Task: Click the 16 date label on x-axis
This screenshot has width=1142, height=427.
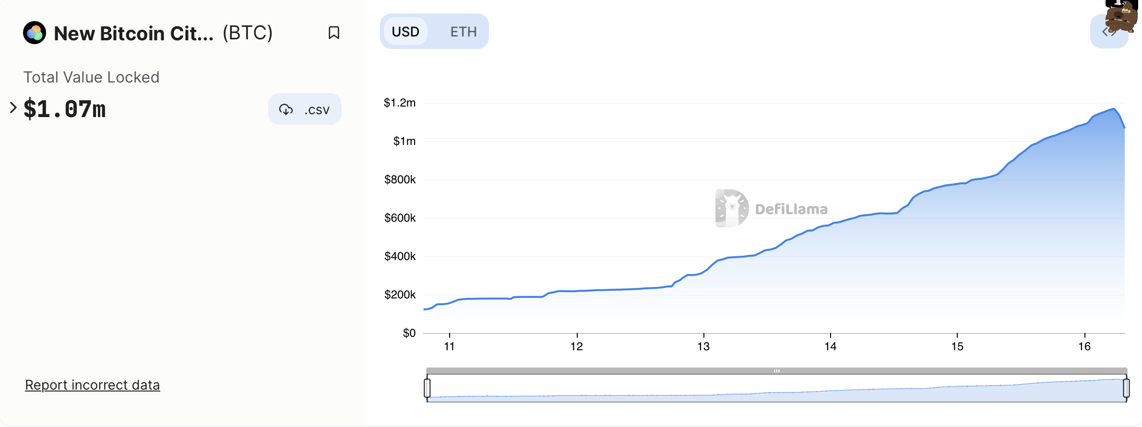Action: pos(1084,346)
